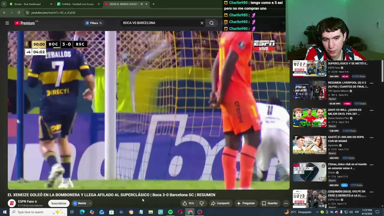Open the volume icon in system tray
384x216 pixels.
coord(351,212)
